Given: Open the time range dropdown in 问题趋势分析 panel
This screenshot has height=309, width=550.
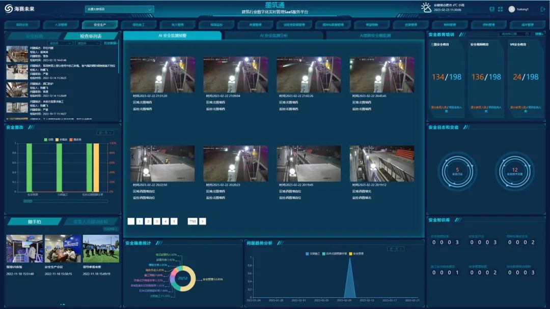Looking at the screenshot, I should tap(395, 249).
